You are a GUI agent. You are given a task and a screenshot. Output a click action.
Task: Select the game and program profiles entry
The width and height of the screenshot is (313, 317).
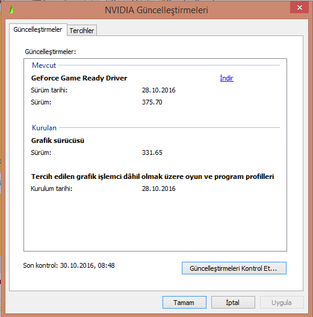tap(152, 177)
